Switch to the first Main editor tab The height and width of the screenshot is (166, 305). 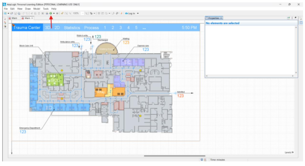click(13, 18)
